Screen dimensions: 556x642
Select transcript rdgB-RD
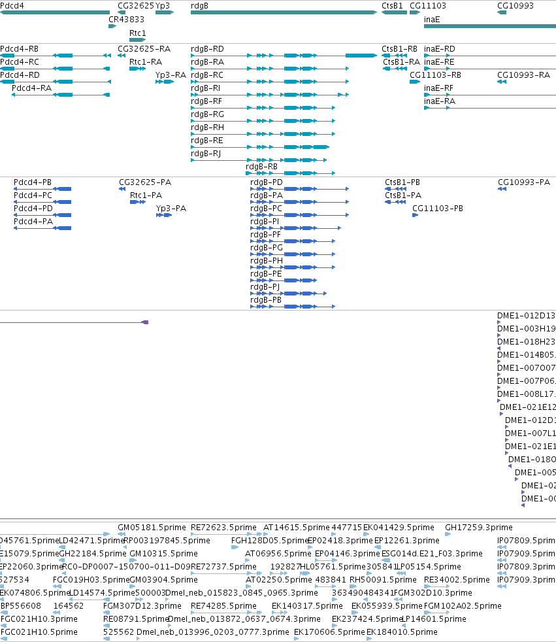click(207, 49)
